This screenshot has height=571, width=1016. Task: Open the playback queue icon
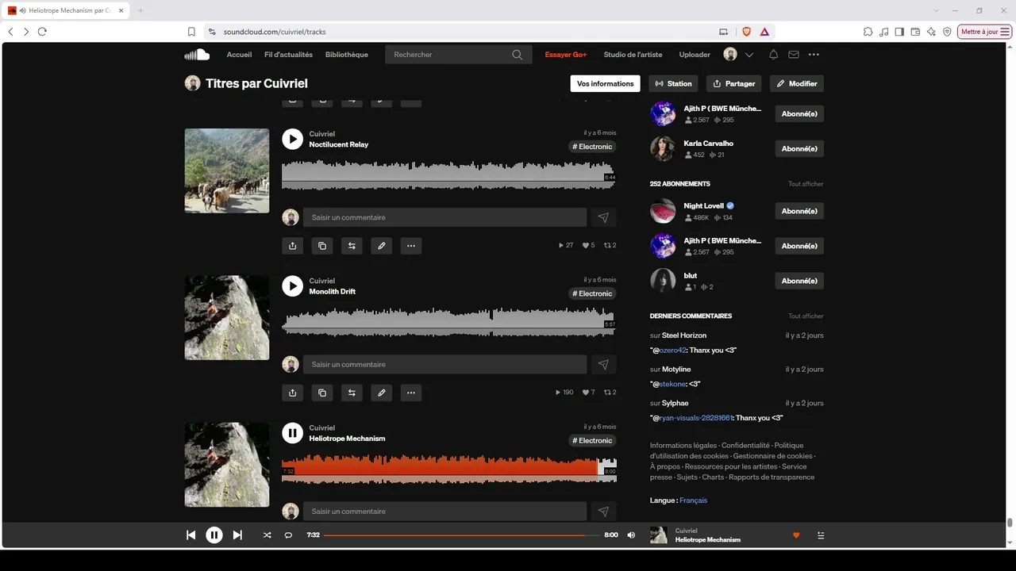tap(821, 535)
